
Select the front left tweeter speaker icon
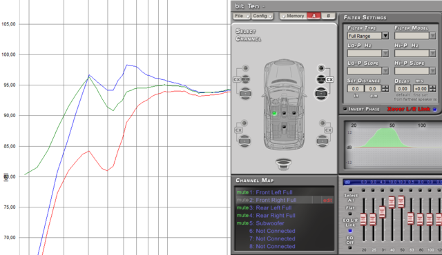tap(246, 68)
